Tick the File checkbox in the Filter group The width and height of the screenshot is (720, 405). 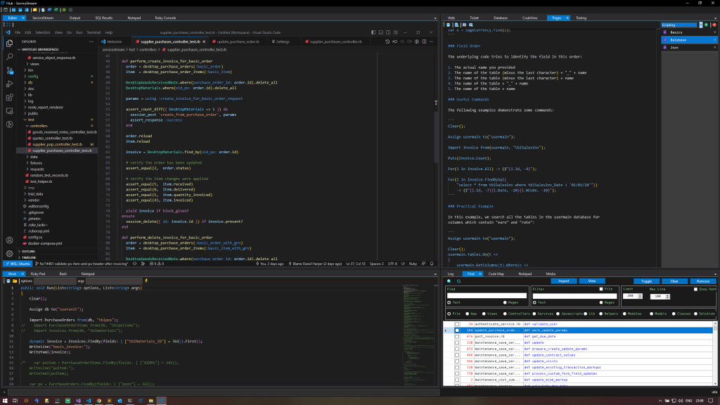coord(601,289)
